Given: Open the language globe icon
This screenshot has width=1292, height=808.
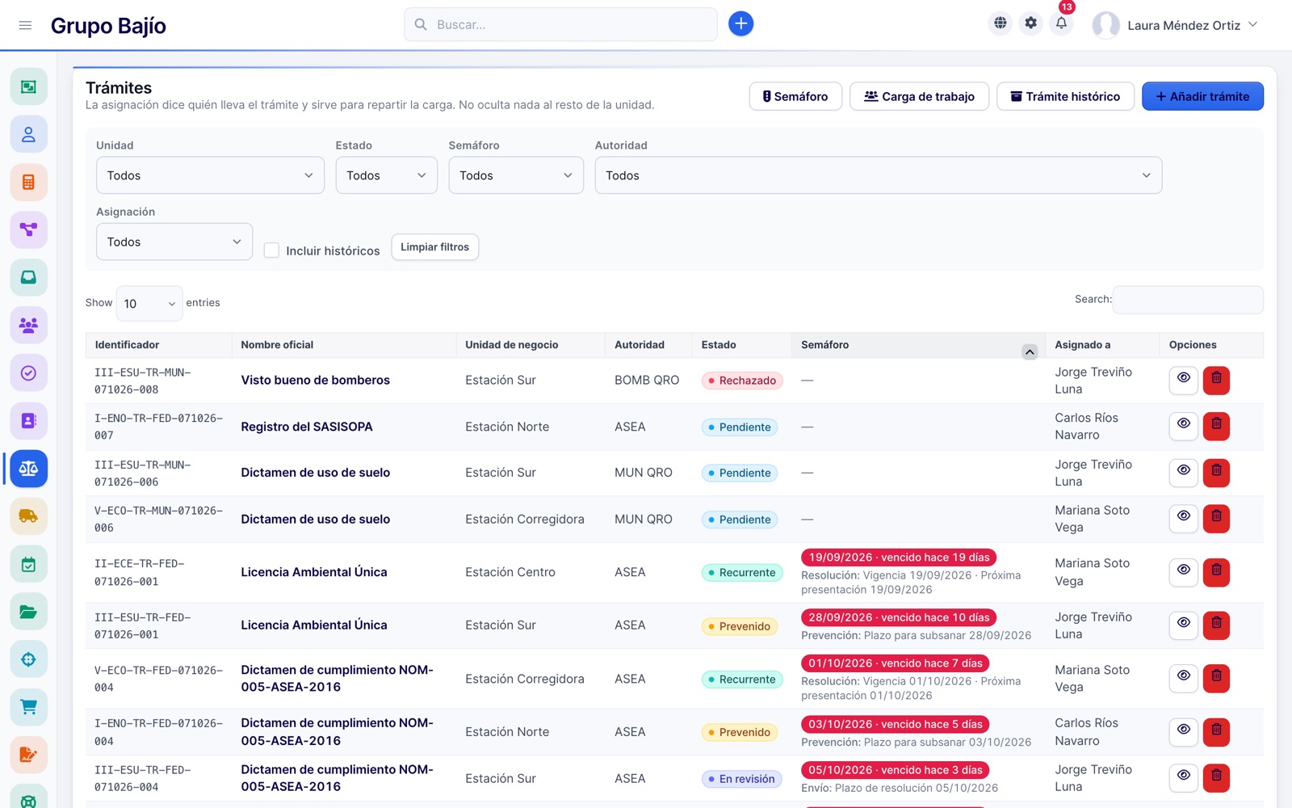Looking at the screenshot, I should pos(1000,23).
